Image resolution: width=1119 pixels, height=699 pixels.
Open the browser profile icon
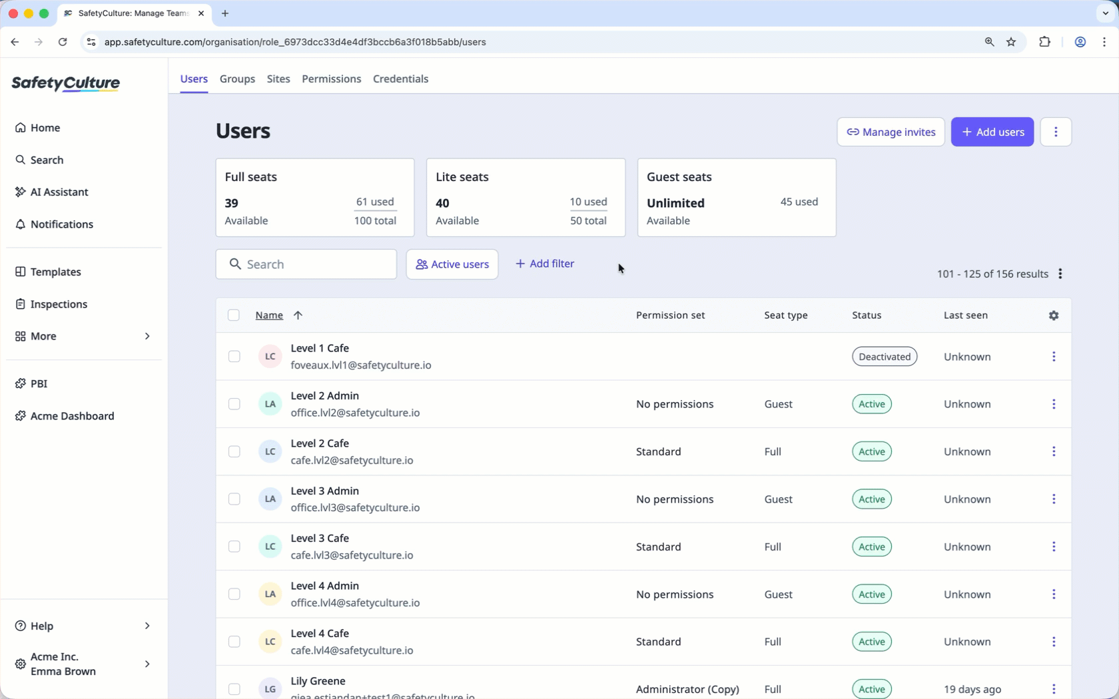click(1080, 42)
